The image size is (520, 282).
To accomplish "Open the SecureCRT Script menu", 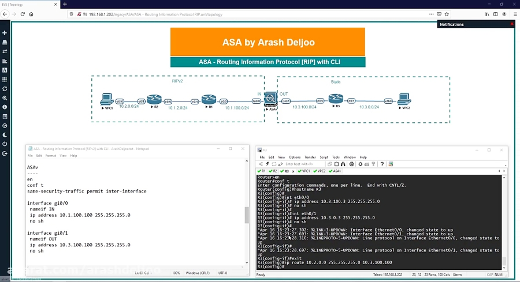I will click(324, 157).
